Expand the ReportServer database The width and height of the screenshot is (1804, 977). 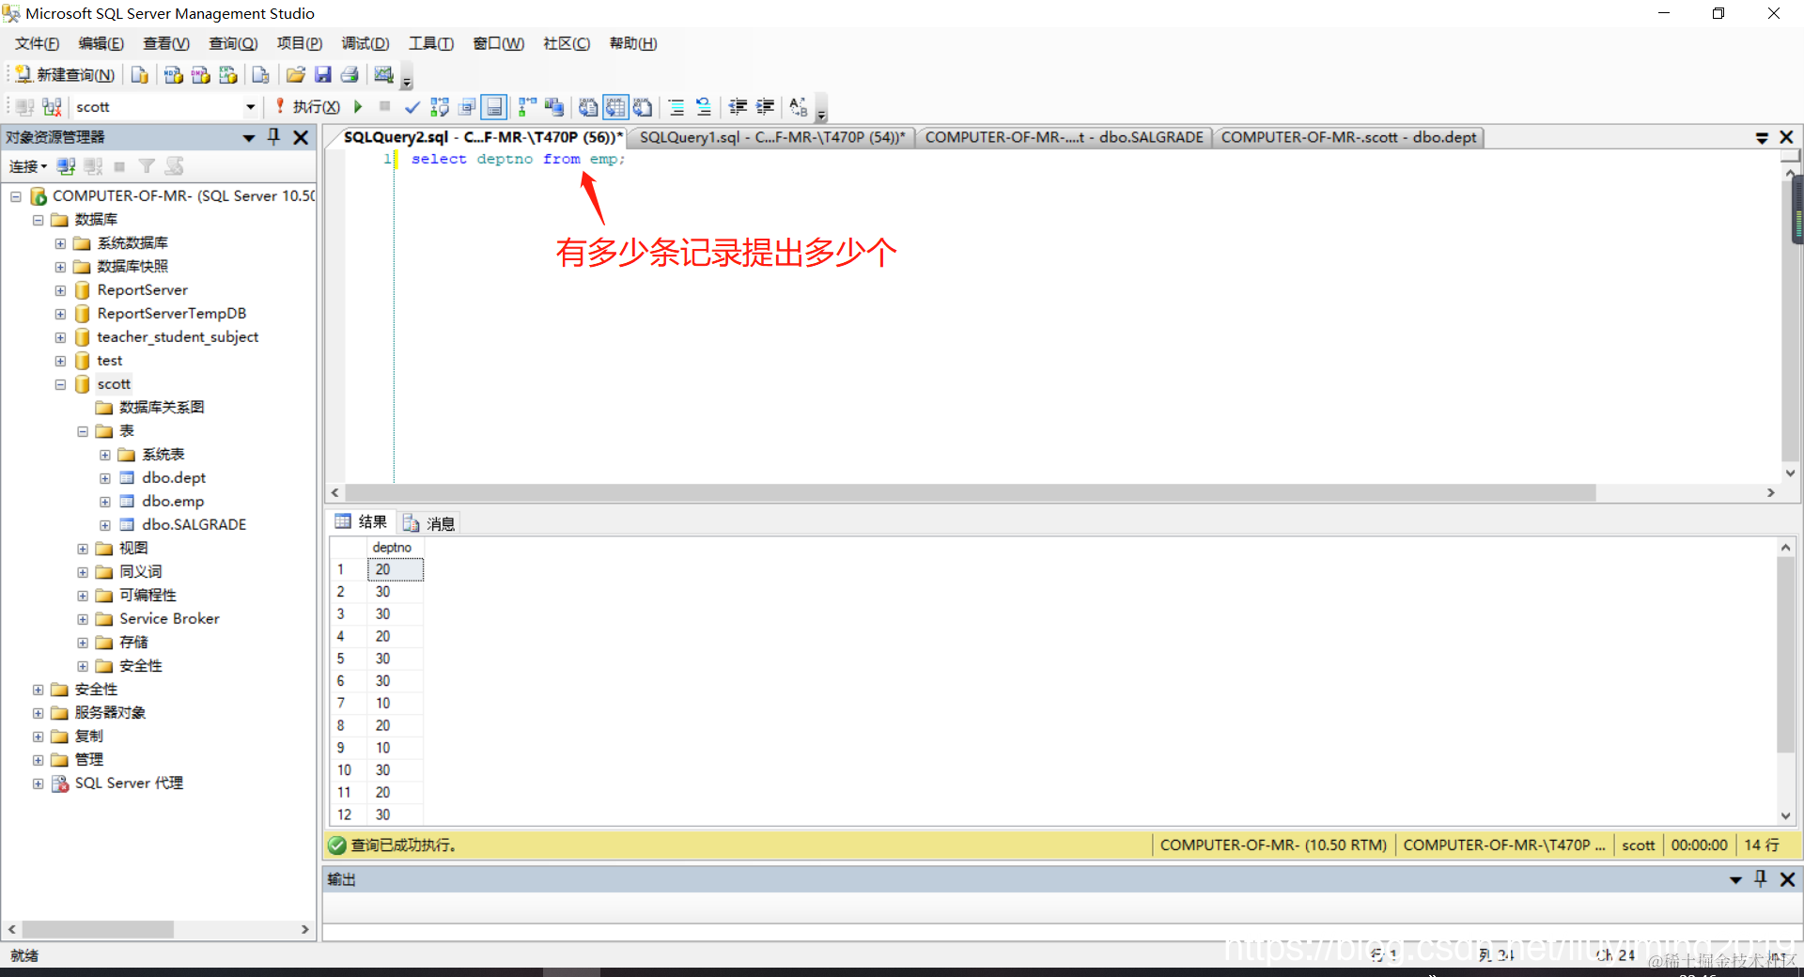click(60, 290)
